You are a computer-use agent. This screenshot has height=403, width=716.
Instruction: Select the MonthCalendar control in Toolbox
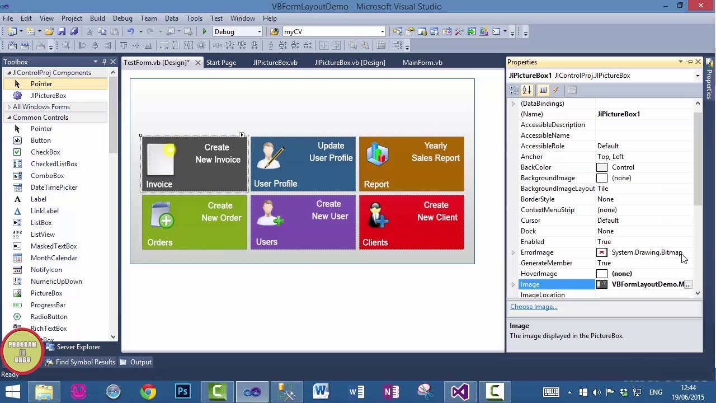pos(55,258)
